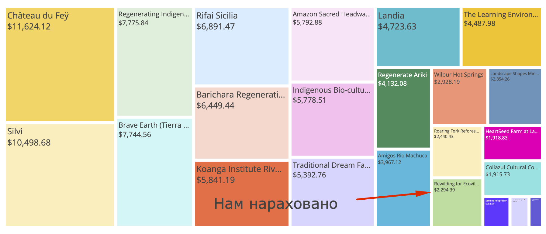Image resolution: width=546 pixels, height=234 pixels.
Task: Select the Indigenous Bio-cultu... block
Action: [x=333, y=119]
